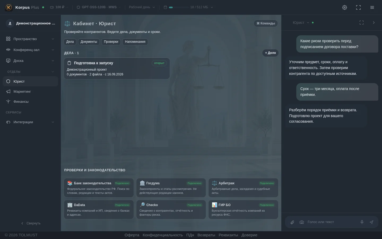Image resolution: width=382 pixels, height=239 pixels.
Task: Click the books icon on Банк законодательства
Action: point(70,183)
